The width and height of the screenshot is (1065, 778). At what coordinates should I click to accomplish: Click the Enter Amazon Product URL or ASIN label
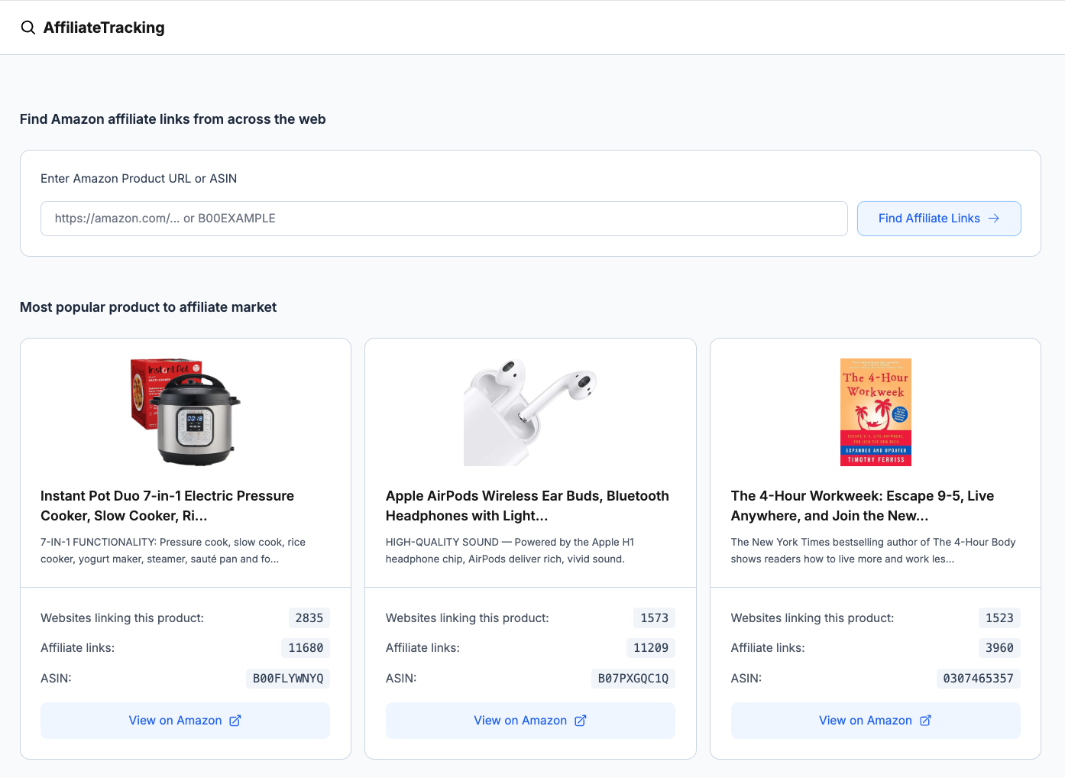139,179
